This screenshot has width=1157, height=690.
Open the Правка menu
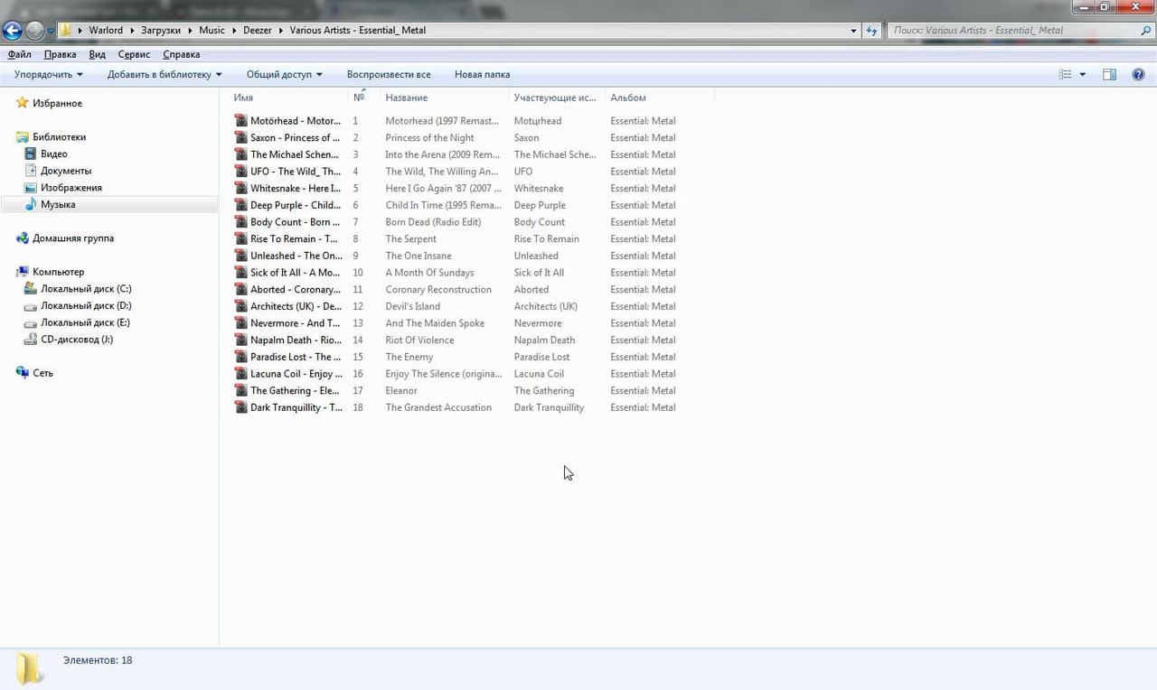click(x=61, y=55)
